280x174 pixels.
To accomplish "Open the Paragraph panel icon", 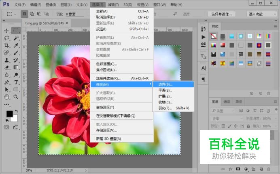I will pos(204,80).
